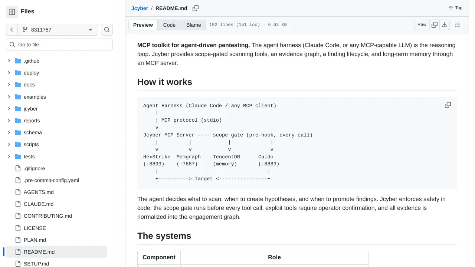The width and height of the screenshot is (475, 267).
Task: Click the .gitignore file icon
Action: pos(18,168)
